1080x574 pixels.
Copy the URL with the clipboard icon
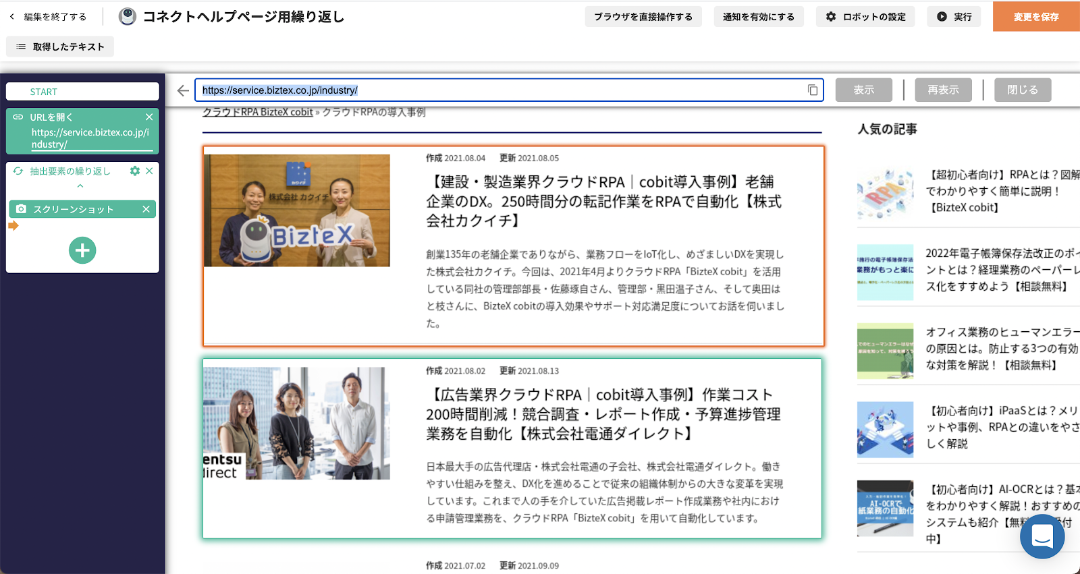pos(813,90)
